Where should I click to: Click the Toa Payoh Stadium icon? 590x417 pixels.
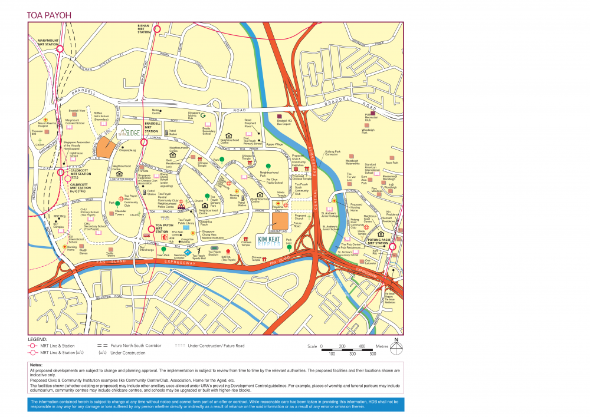pyautogui.click(x=214, y=248)
